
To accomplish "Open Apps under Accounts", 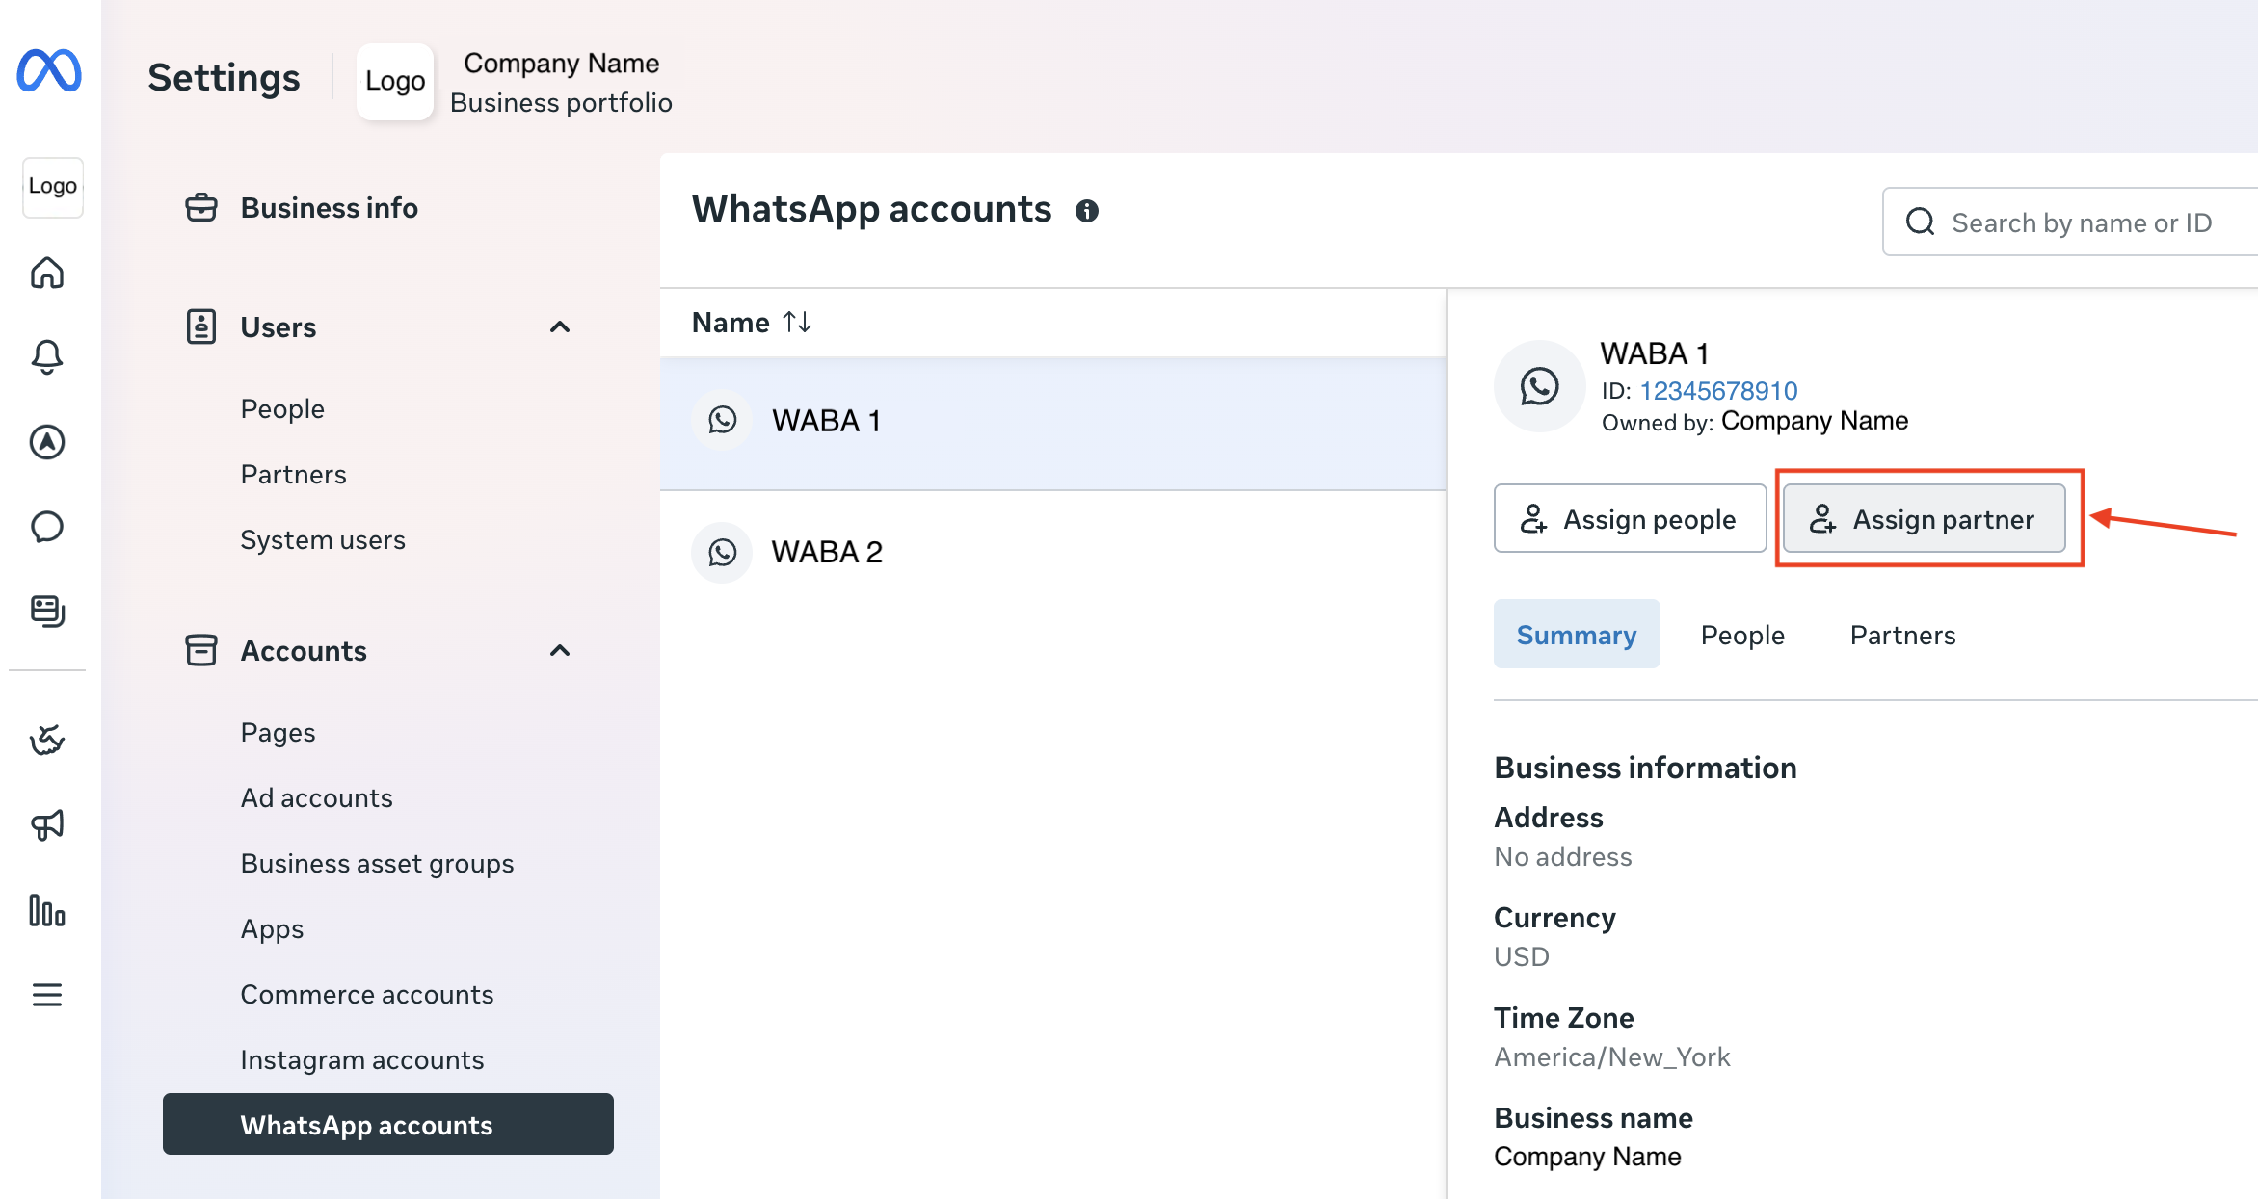I will [273, 929].
